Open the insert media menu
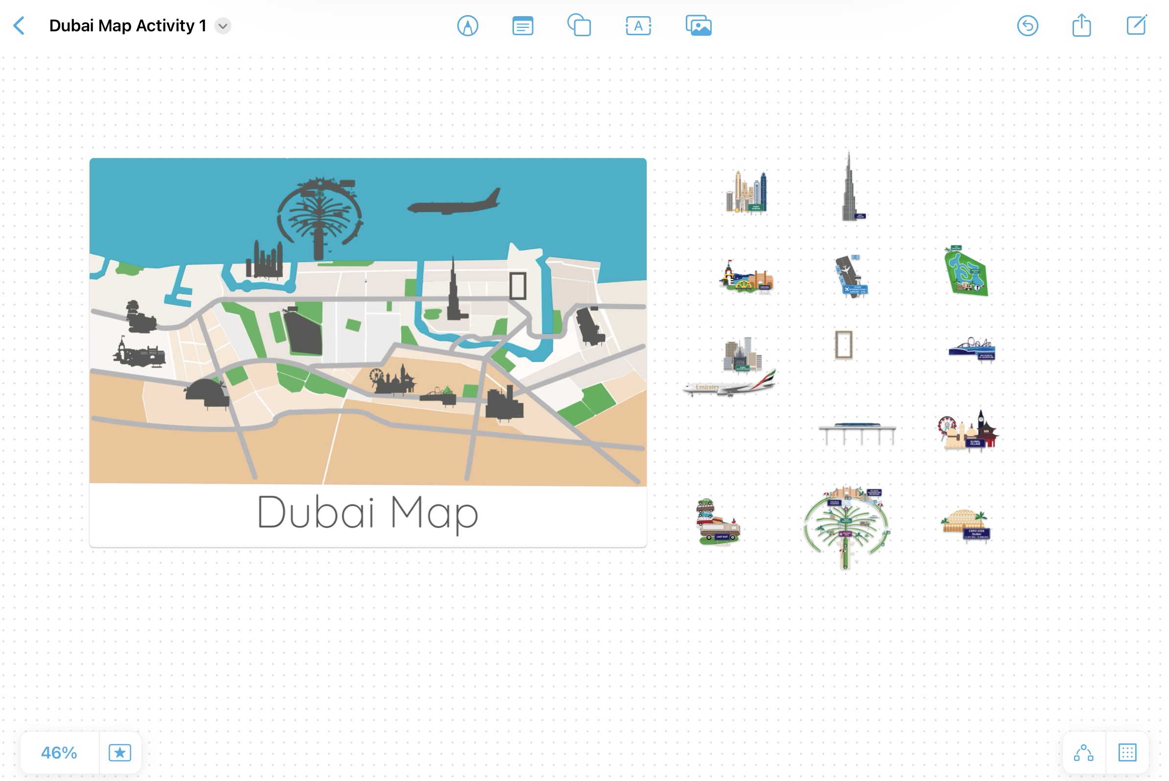The height and width of the screenshot is (781, 1169). pos(698,26)
